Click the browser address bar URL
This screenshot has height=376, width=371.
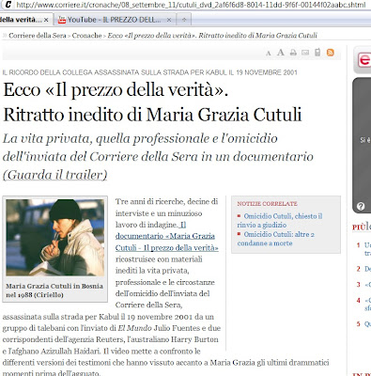pos(191,5)
